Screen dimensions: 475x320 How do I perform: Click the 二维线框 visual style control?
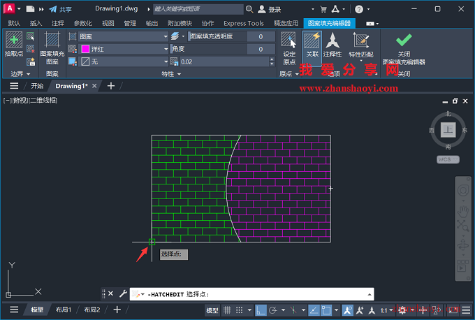pyautogui.click(x=43, y=101)
